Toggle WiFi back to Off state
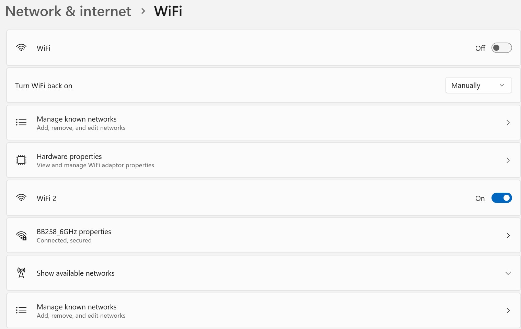521x329 pixels. [501, 48]
